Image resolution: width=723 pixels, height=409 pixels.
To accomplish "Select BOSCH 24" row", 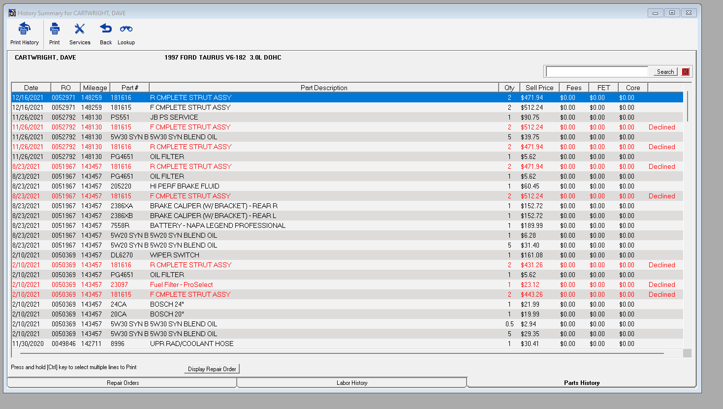I will (347, 304).
